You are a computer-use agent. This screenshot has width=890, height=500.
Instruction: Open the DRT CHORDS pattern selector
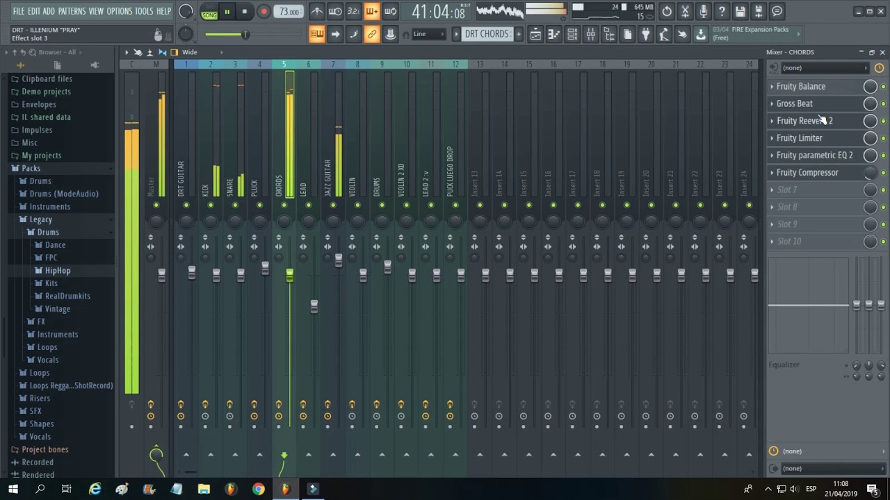click(x=487, y=34)
